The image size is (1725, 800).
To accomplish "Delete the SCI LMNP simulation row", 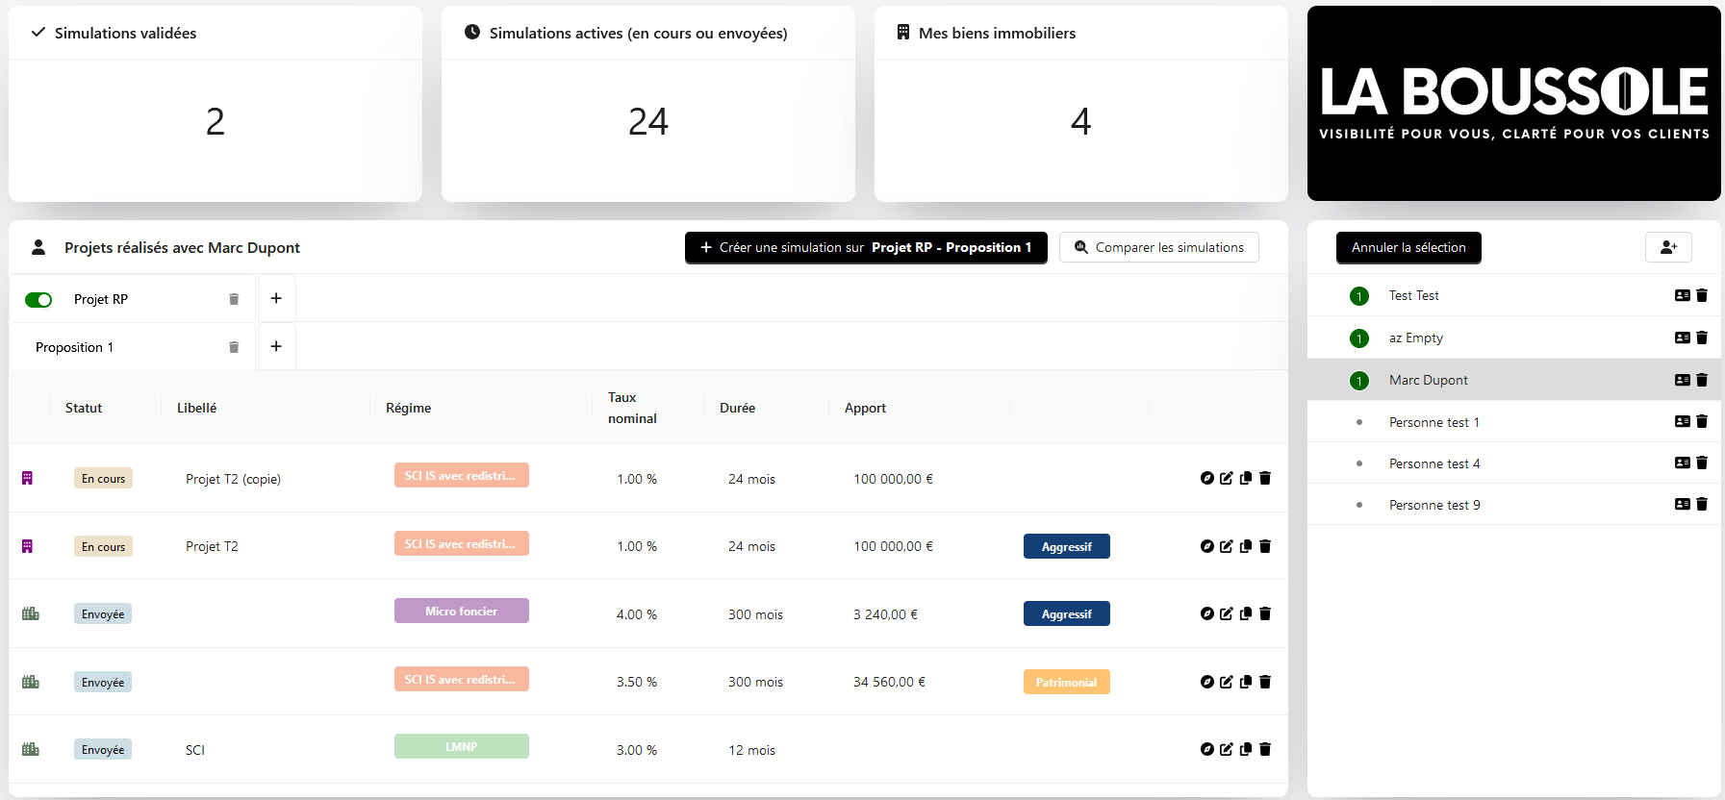I will coord(1265,749).
